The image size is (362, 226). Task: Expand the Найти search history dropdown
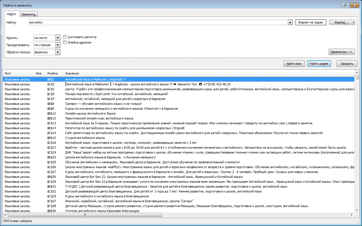(x=290, y=22)
